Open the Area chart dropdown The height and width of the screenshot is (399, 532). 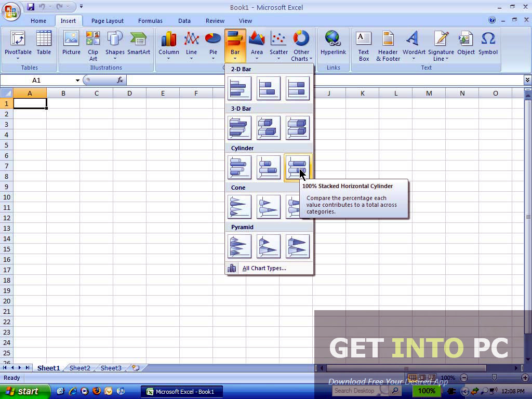point(257,46)
